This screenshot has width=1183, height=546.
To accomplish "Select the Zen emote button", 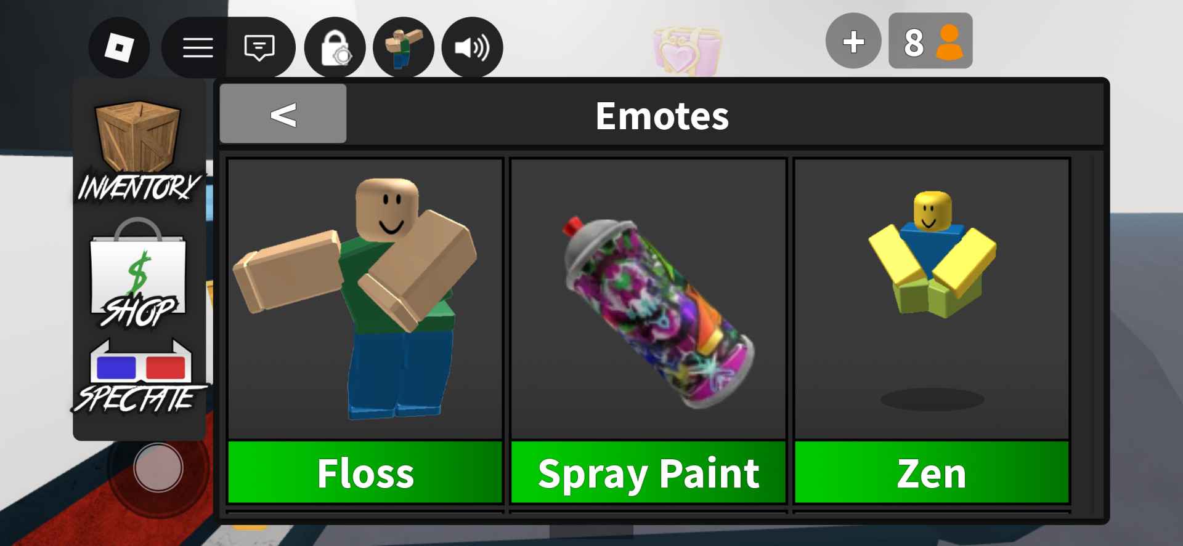I will point(932,473).
